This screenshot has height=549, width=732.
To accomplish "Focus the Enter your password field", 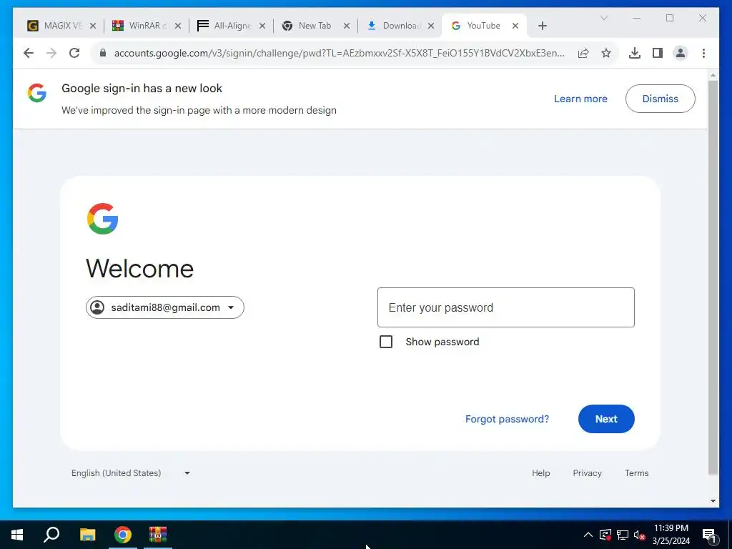I will pos(505,307).
